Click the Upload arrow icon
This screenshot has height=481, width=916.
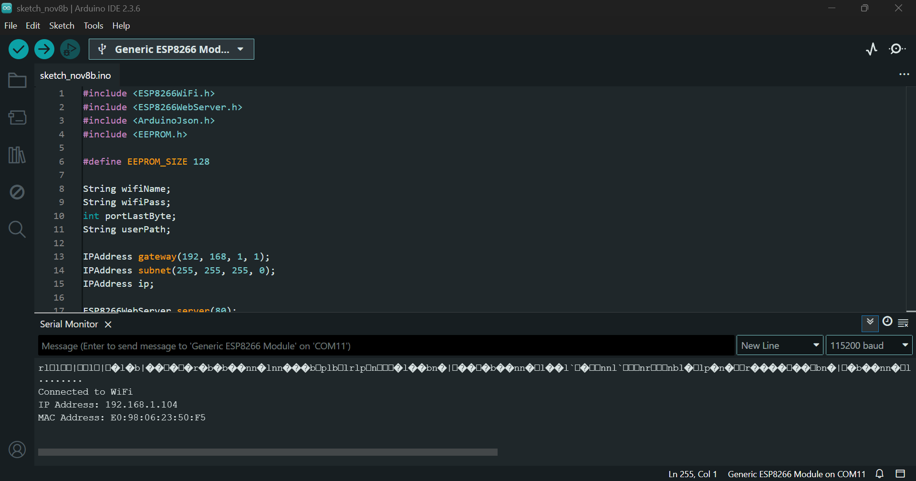point(44,49)
